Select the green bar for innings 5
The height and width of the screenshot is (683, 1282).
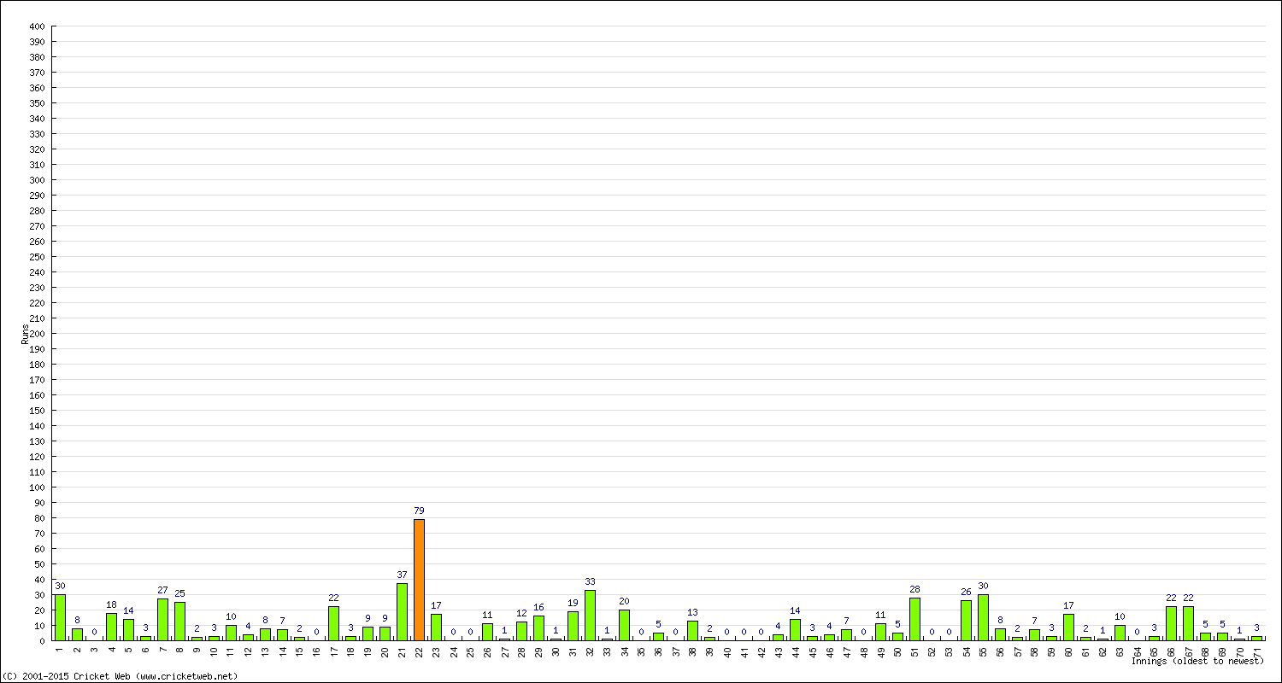(x=128, y=630)
